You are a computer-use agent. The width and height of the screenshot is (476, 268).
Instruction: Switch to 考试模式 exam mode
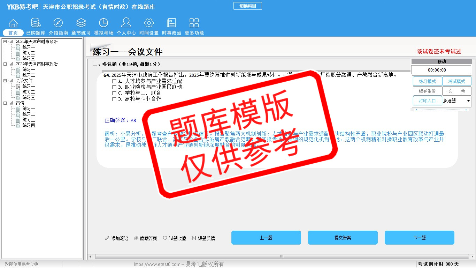tap(456, 81)
